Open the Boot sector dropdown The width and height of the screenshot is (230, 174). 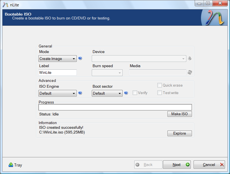tap(107, 93)
